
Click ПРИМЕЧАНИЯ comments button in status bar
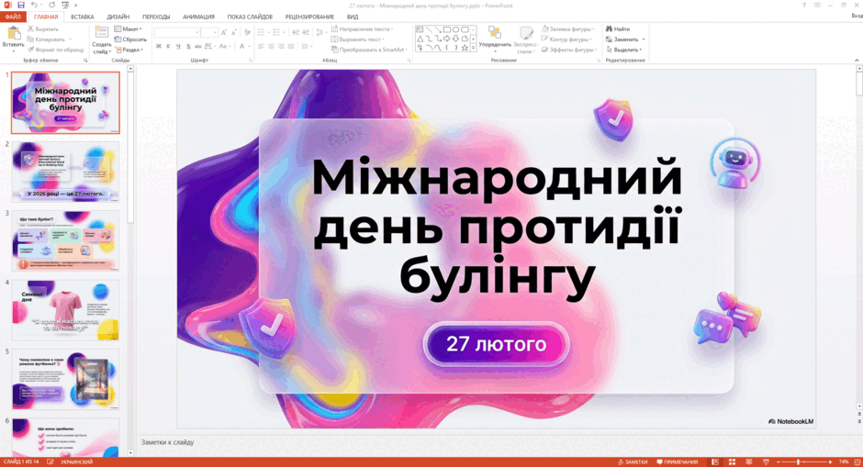[x=677, y=462]
